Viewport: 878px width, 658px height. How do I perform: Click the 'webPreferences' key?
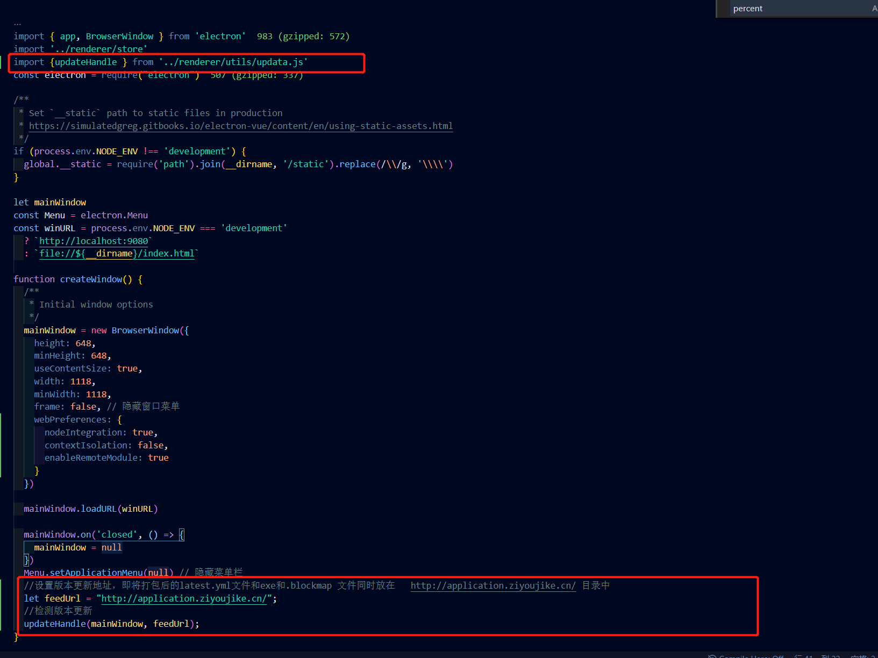pos(70,419)
